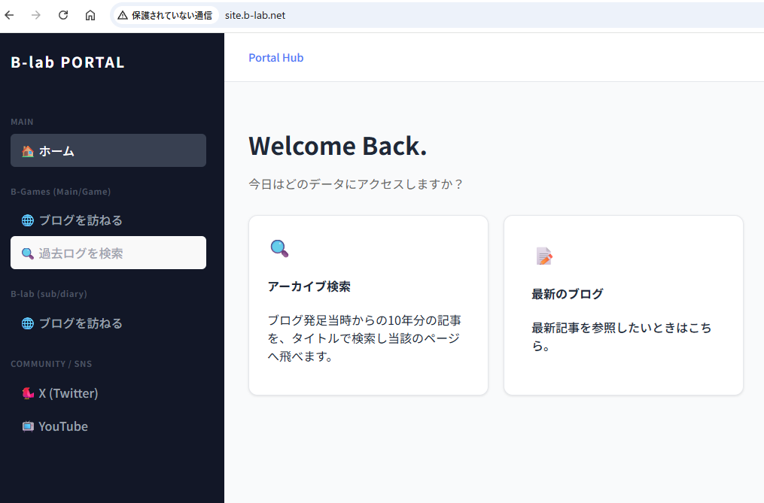Screen dimensions: 764x503
Task: Open the アーカイブ検索 card title
Action: [x=309, y=286]
